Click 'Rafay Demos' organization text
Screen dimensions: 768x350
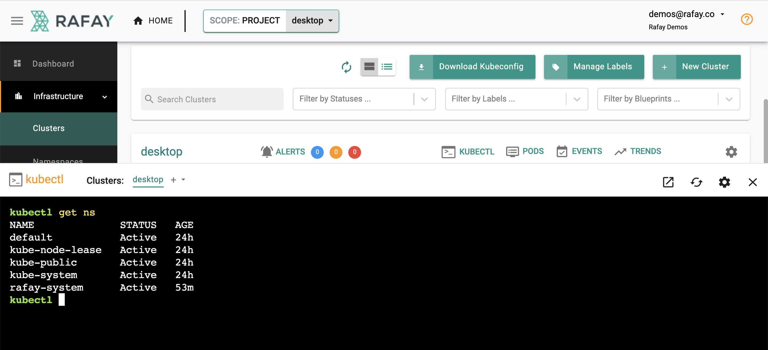(668, 27)
